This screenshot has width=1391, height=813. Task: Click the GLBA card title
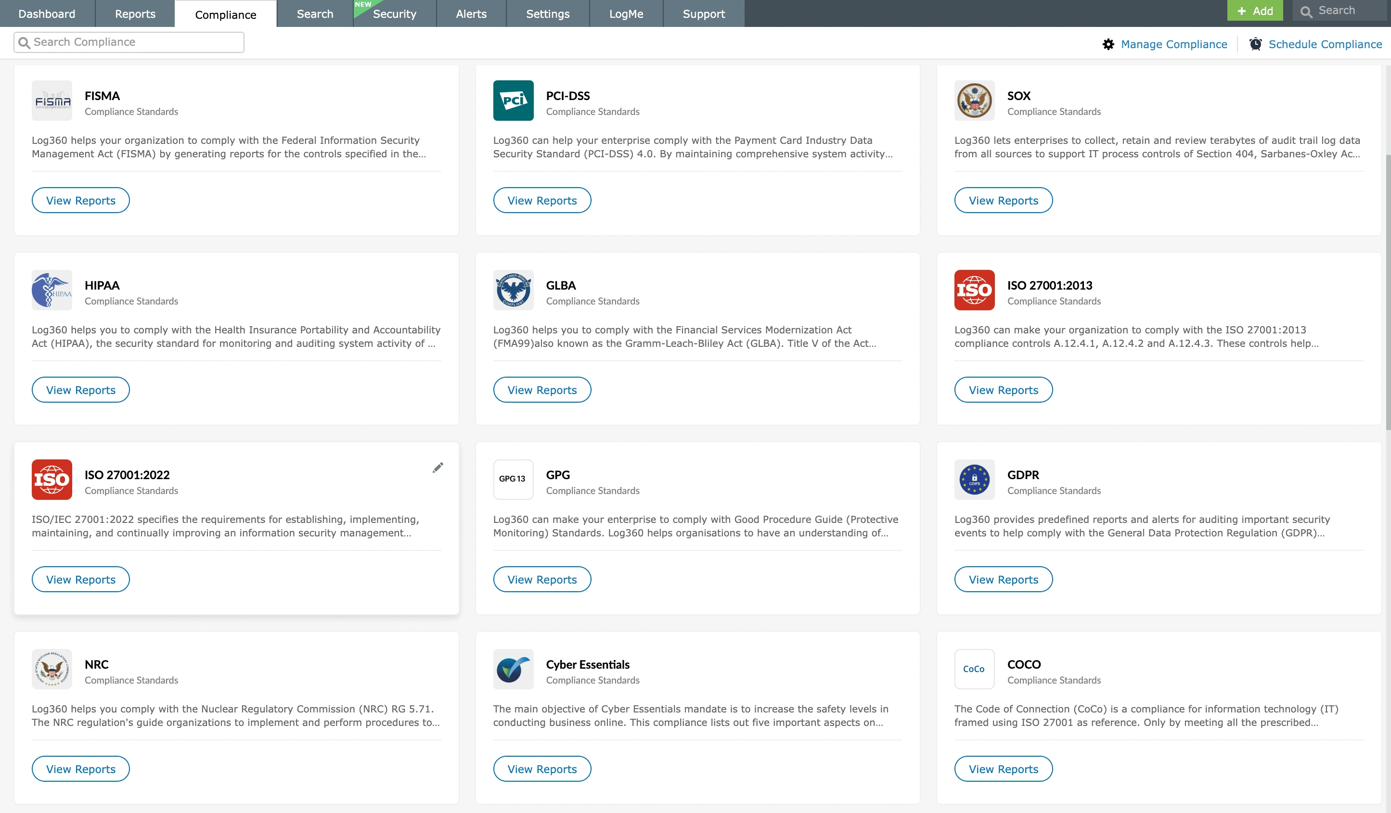click(561, 286)
